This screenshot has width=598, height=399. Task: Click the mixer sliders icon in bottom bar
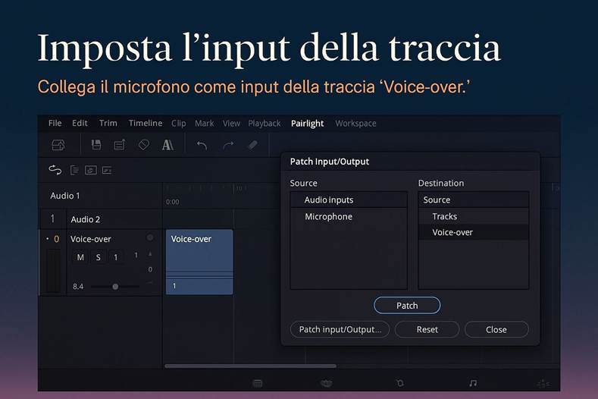point(543,383)
